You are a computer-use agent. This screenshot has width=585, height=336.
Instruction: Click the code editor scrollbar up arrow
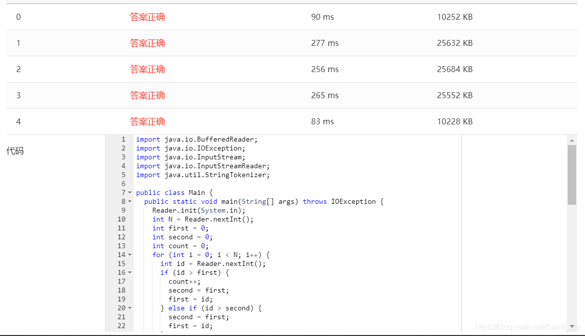click(x=572, y=141)
